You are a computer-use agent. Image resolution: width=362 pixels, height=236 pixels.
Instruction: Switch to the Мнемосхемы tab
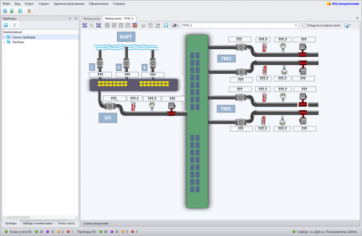[x=92, y=19]
